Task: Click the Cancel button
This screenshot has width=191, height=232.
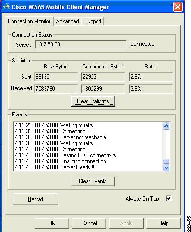Action: tap(89, 223)
